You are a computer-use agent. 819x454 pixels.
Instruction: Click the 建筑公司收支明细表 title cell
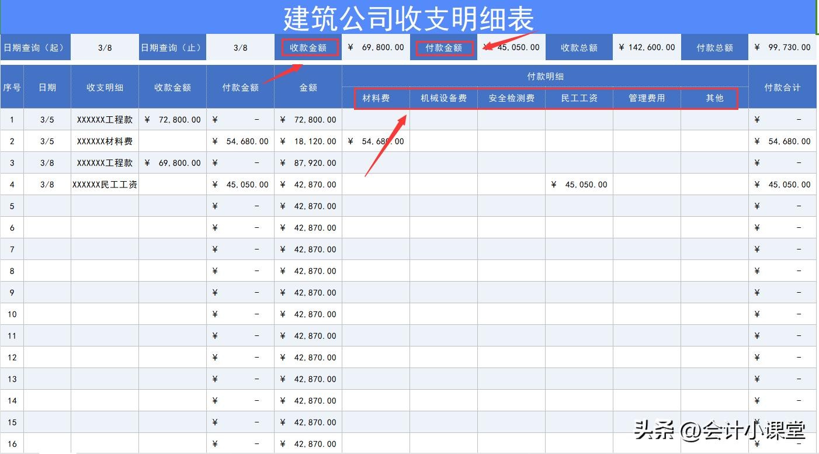[408, 18]
